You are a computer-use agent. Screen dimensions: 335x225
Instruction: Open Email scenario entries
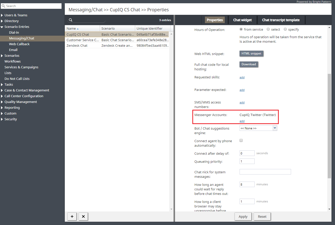(x=13, y=50)
